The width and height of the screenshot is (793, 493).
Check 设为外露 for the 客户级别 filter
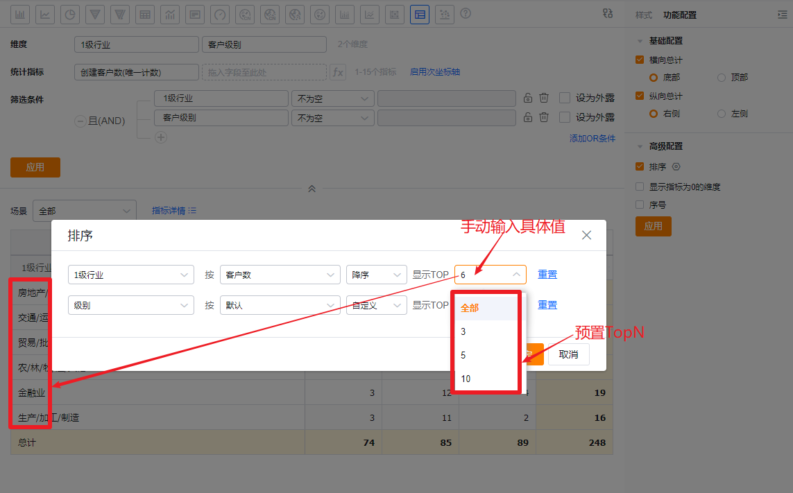(565, 117)
